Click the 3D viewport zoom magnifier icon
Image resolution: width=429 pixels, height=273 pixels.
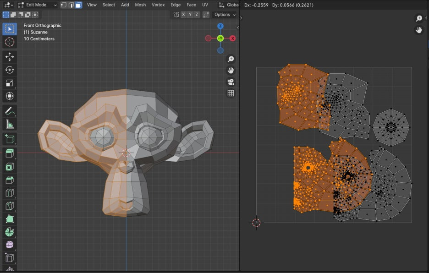[x=231, y=59]
